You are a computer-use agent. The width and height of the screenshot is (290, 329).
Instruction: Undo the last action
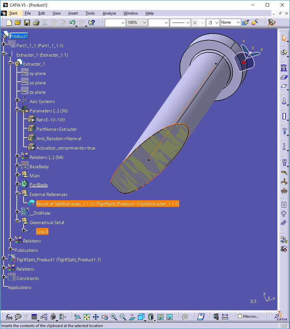72,23
